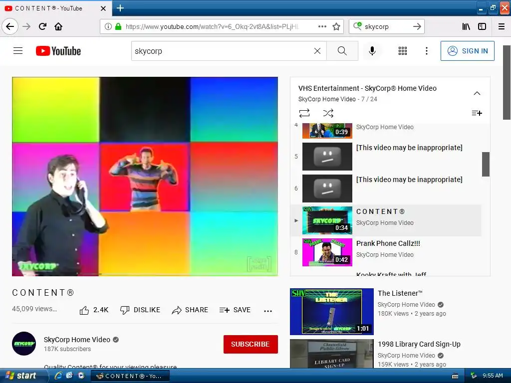Clear the YouTube search text

[x=317, y=51]
